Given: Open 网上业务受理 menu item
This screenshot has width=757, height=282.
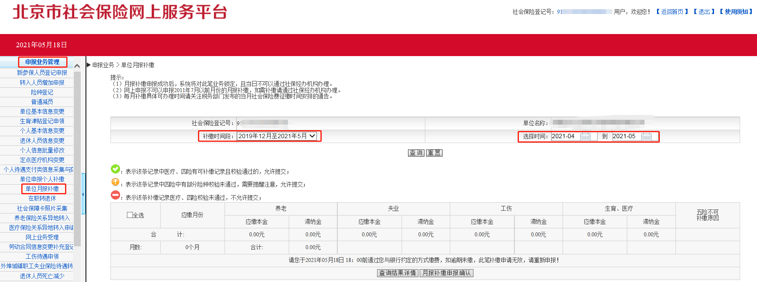Looking at the screenshot, I should [42, 238].
